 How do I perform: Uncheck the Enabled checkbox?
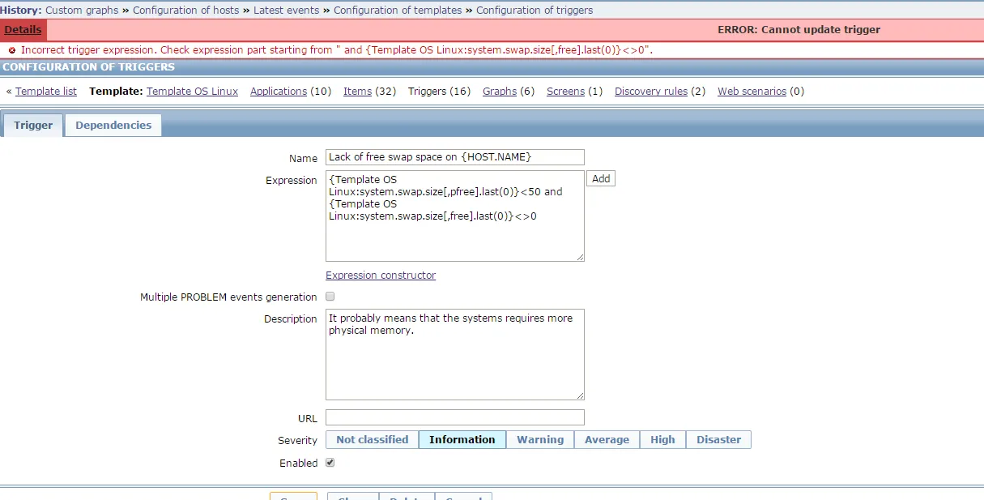[330, 463]
